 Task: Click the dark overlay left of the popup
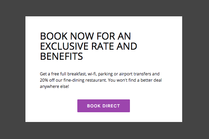[13, 69]
